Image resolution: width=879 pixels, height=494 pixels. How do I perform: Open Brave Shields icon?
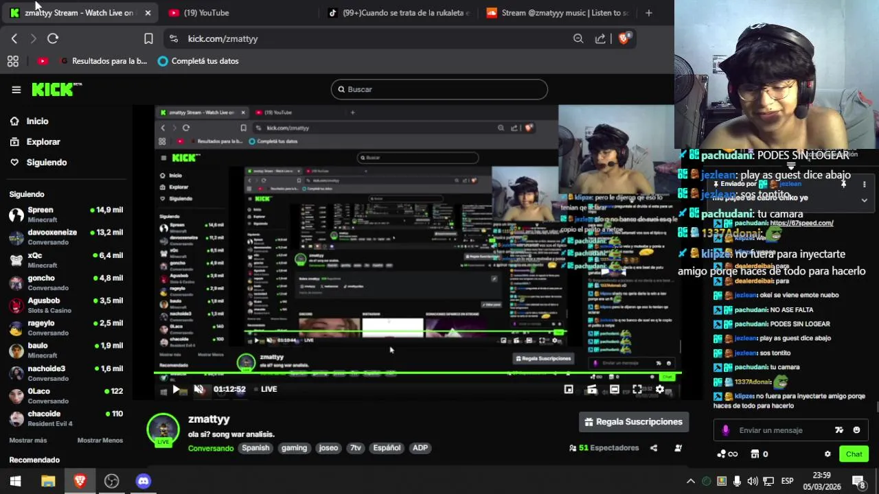pos(624,38)
